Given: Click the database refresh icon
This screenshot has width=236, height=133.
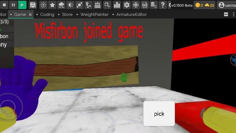Looking at the screenshot, I should coord(154,5).
